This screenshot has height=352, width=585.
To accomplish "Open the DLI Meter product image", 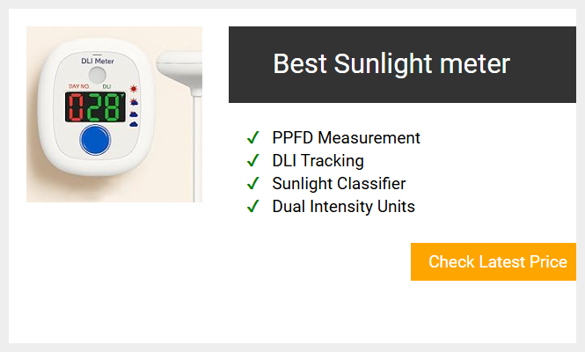I will (x=114, y=114).
